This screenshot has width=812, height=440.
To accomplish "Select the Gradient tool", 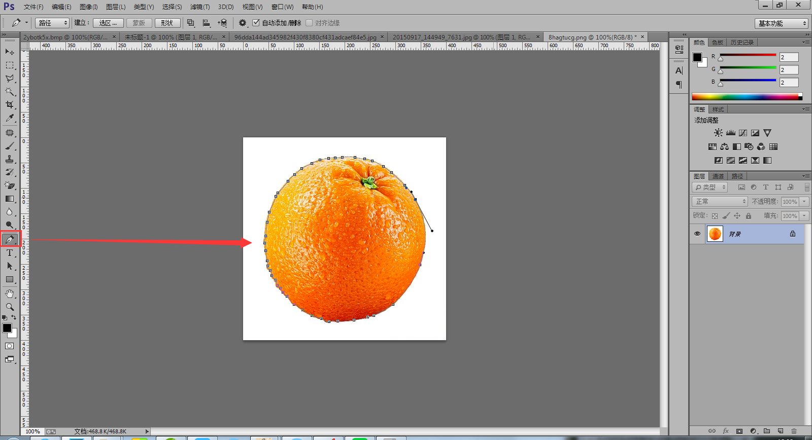I will (10, 199).
